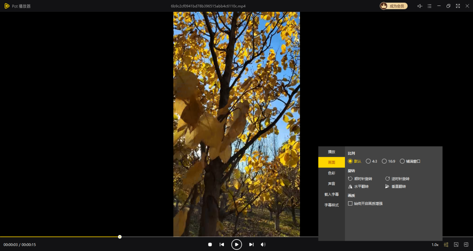This screenshot has height=251, width=473.
Task: Open the 声音 settings tab
Action: pyautogui.click(x=331, y=184)
